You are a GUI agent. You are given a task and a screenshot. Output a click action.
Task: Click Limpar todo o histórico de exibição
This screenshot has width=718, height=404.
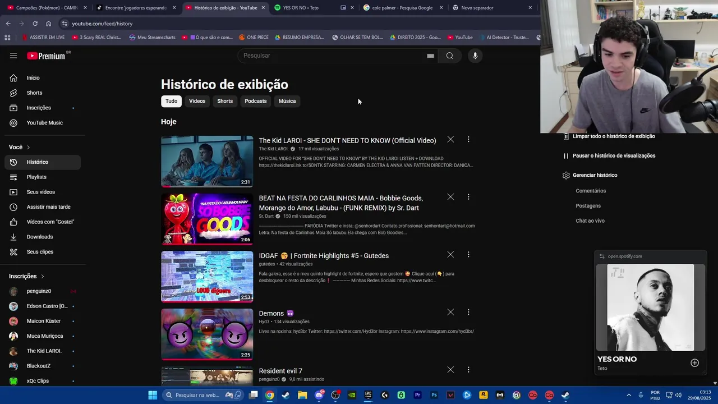tap(609, 136)
